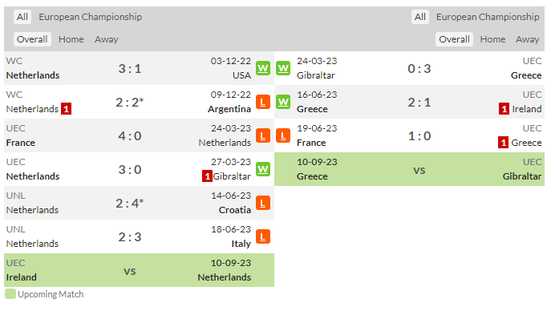Select the right panel Overall tab
The width and height of the screenshot is (547, 311).
(x=454, y=39)
